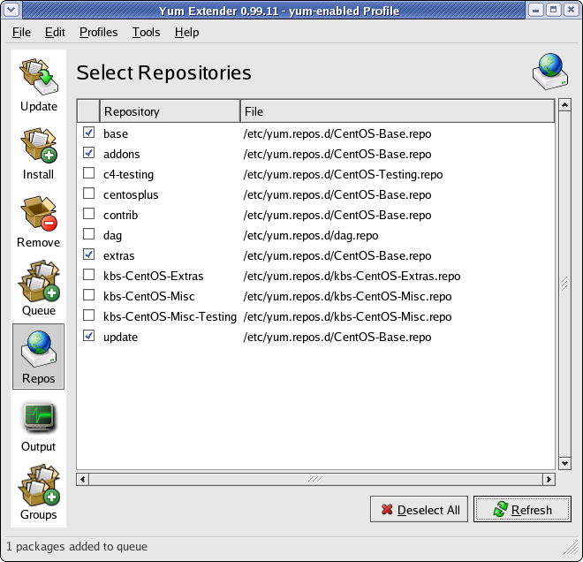Disable the base repository checkbox
This screenshot has width=583, height=562.
[88, 133]
